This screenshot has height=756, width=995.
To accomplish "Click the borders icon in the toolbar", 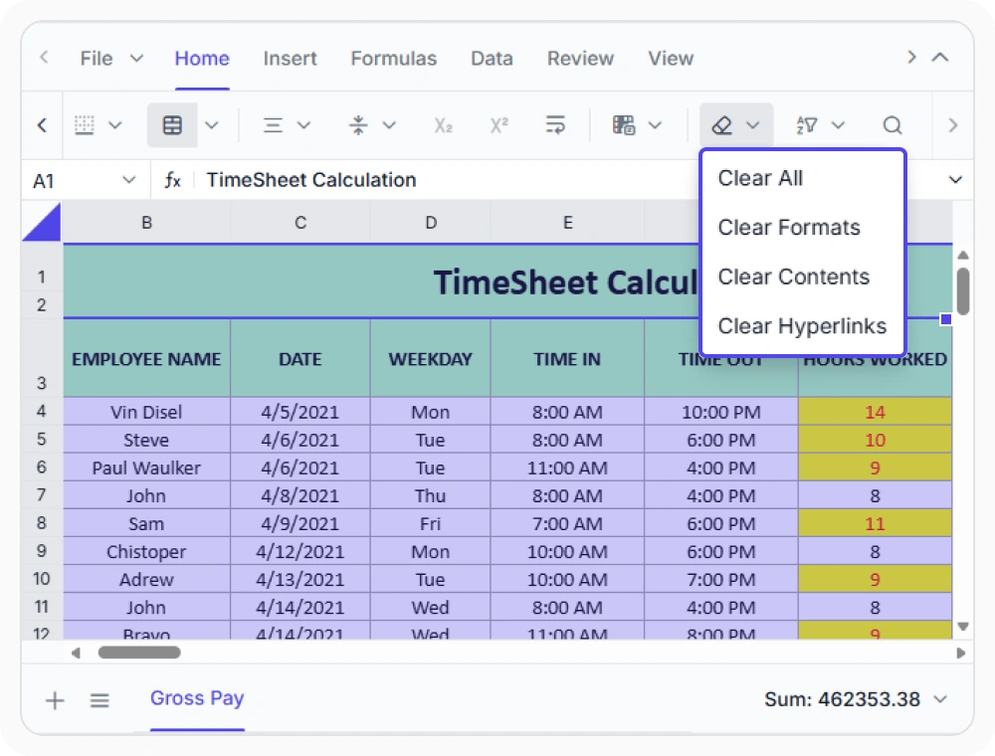I will tap(85, 125).
